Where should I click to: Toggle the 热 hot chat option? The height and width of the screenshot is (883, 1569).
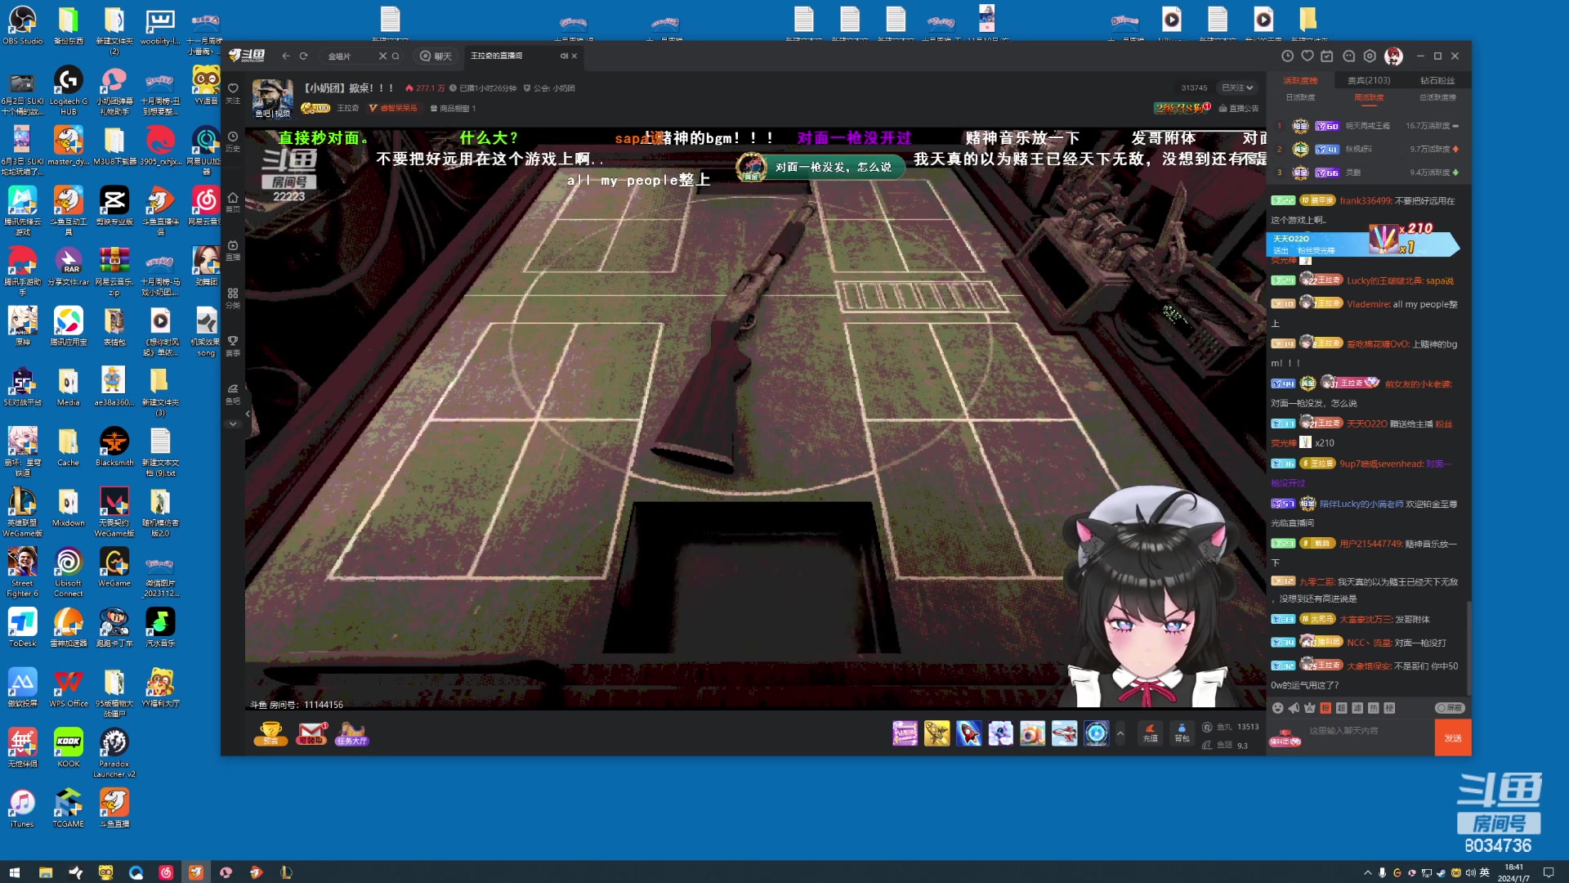pyautogui.click(x=1373, y=708)
